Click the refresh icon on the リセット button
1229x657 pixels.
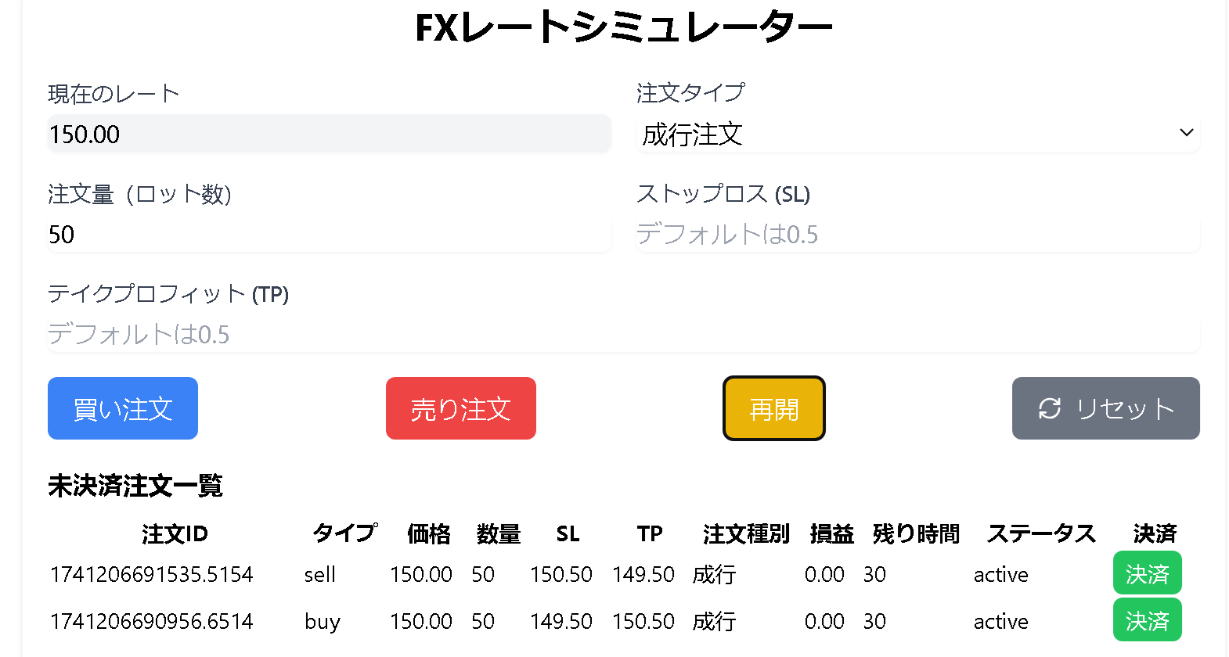1050,408
